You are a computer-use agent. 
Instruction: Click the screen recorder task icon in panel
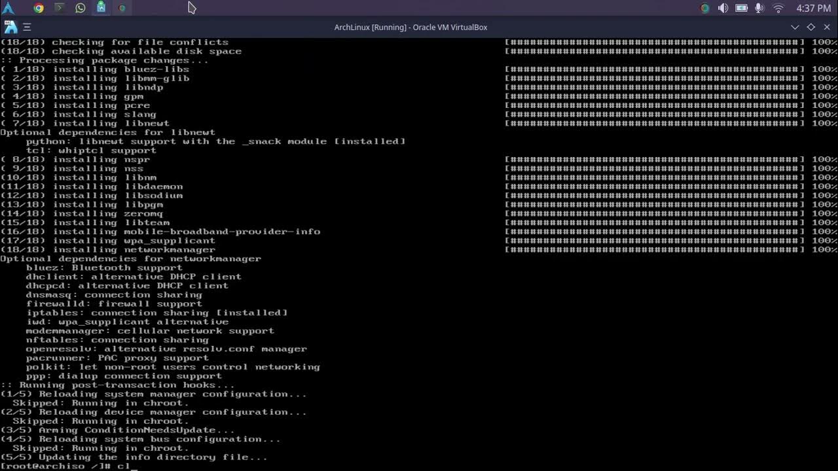tap(122, 8)
